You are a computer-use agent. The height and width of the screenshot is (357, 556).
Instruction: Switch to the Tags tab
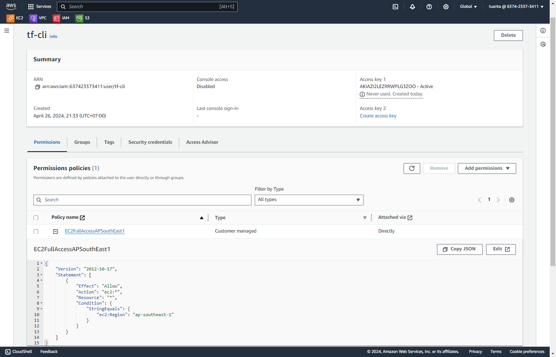click(109, 142)
